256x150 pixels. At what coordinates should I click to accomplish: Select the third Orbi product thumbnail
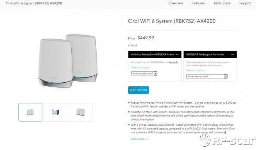coord(80,112)
